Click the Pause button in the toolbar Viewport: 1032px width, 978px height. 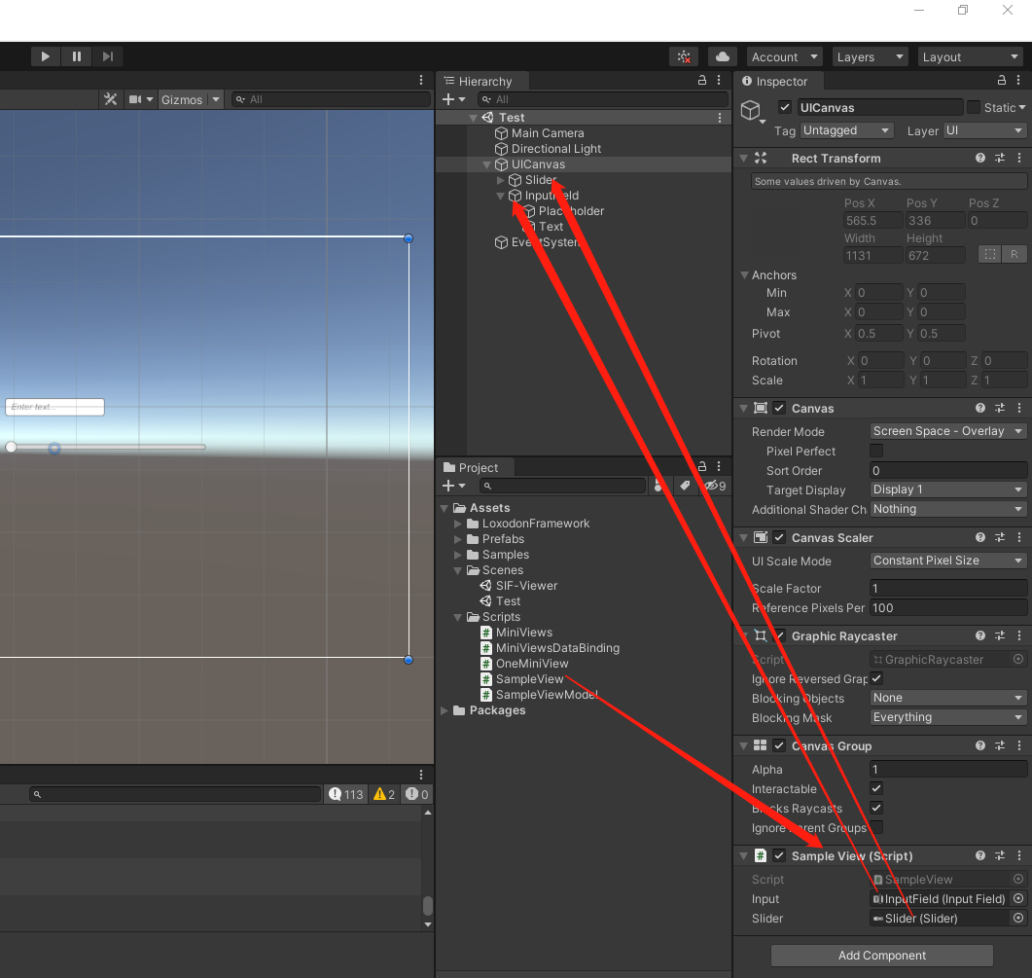click(x=76, y=55)
